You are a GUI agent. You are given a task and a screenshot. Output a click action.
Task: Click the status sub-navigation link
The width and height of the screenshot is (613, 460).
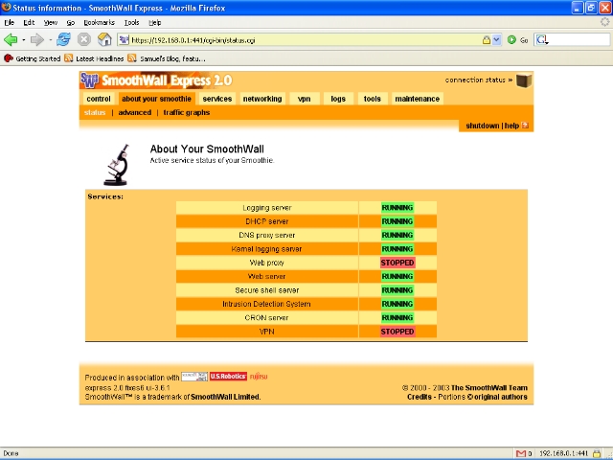coord(95,113)
